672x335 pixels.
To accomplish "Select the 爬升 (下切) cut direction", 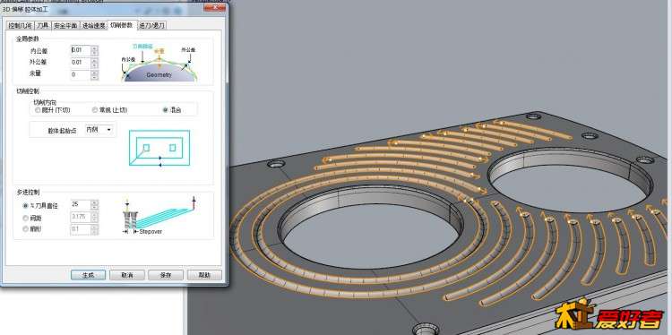I will (x=53, y=110).
